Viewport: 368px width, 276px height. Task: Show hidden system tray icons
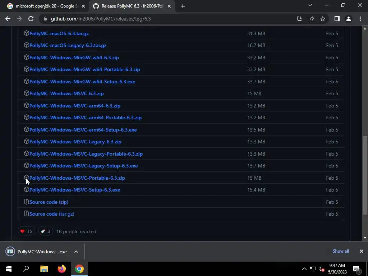click(304, 269)
